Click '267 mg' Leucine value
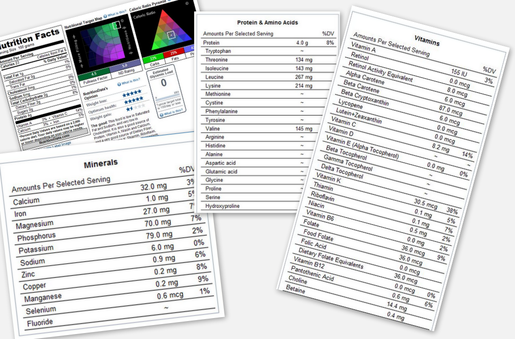 click(304, 77)
